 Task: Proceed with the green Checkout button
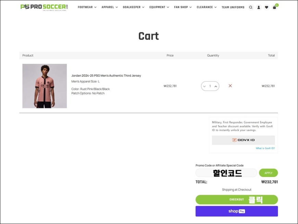coord(237,199)
